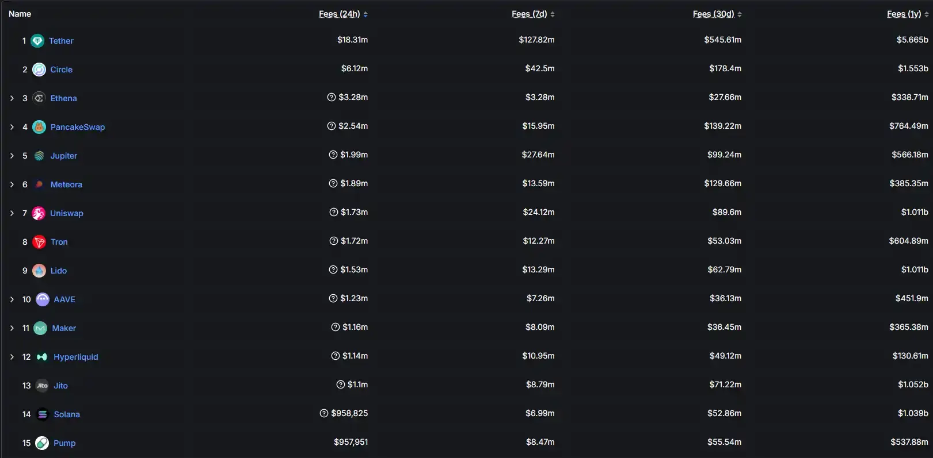Open the Meteora protocol link
Viewport: 933px width, 458px height.
tap(66, 184)
